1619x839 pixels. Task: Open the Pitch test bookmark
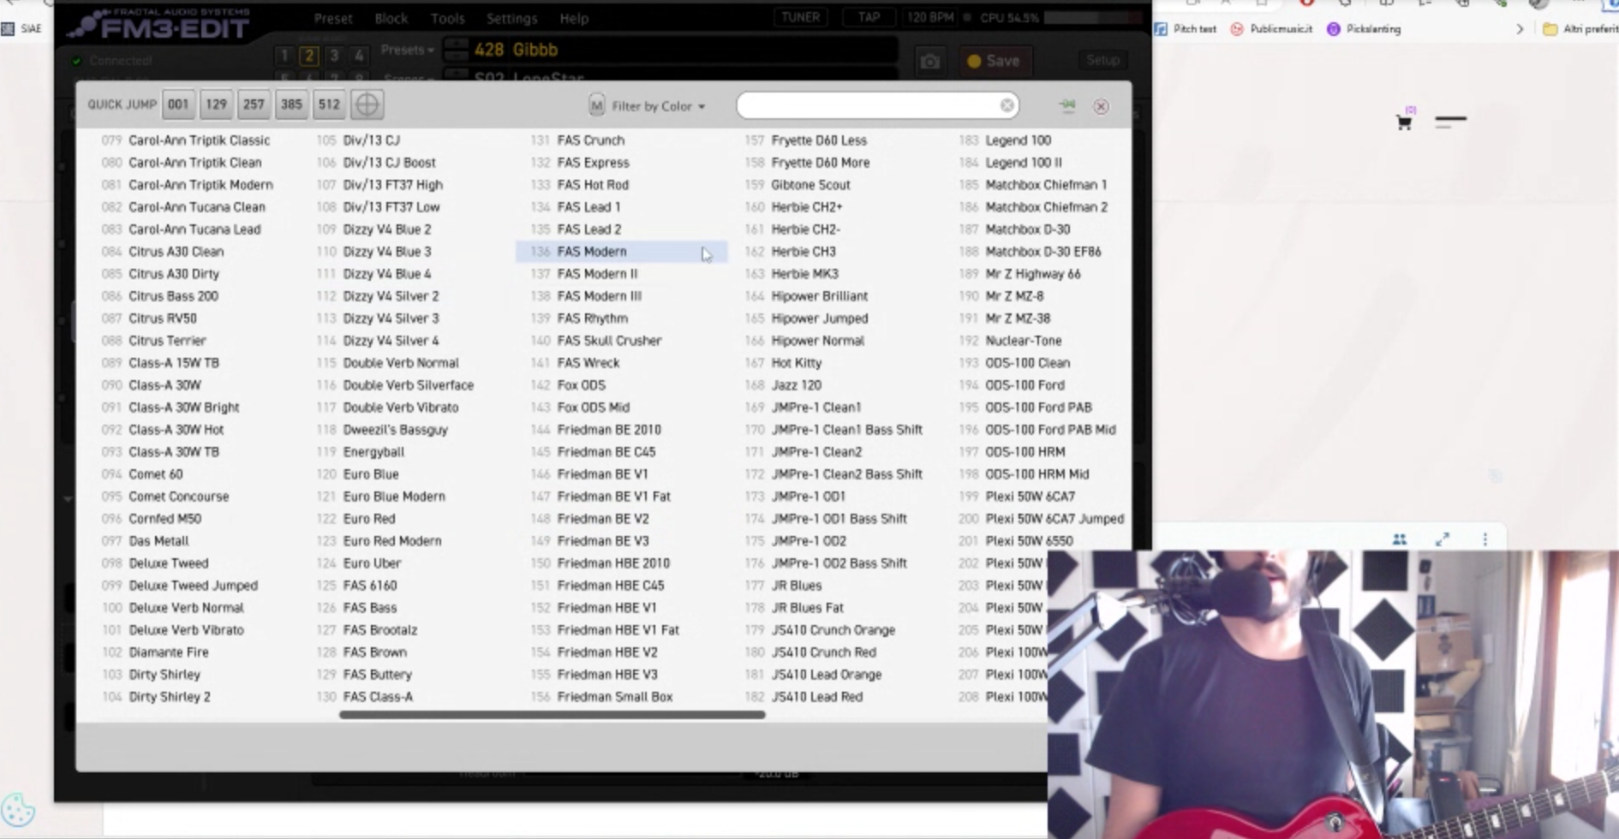tap(1186, 29)
